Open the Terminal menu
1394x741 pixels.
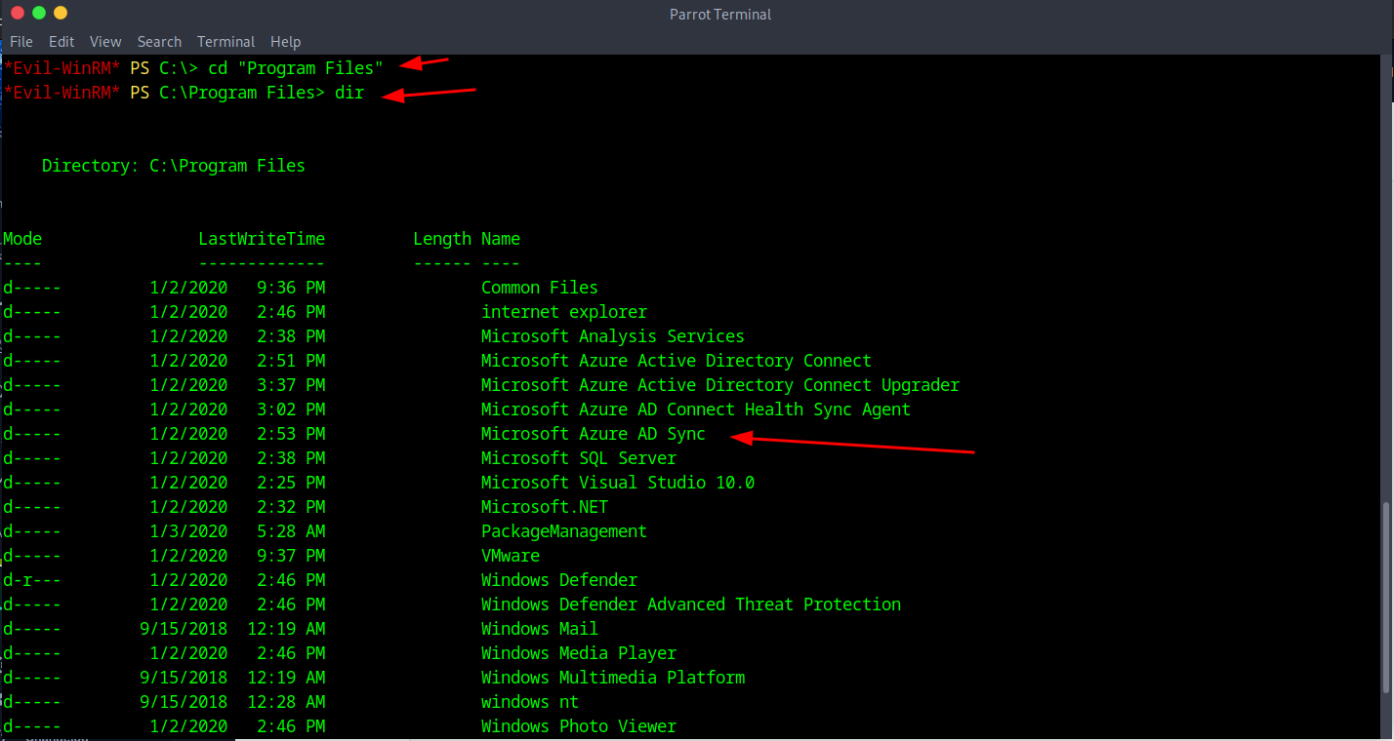point(225,42)
